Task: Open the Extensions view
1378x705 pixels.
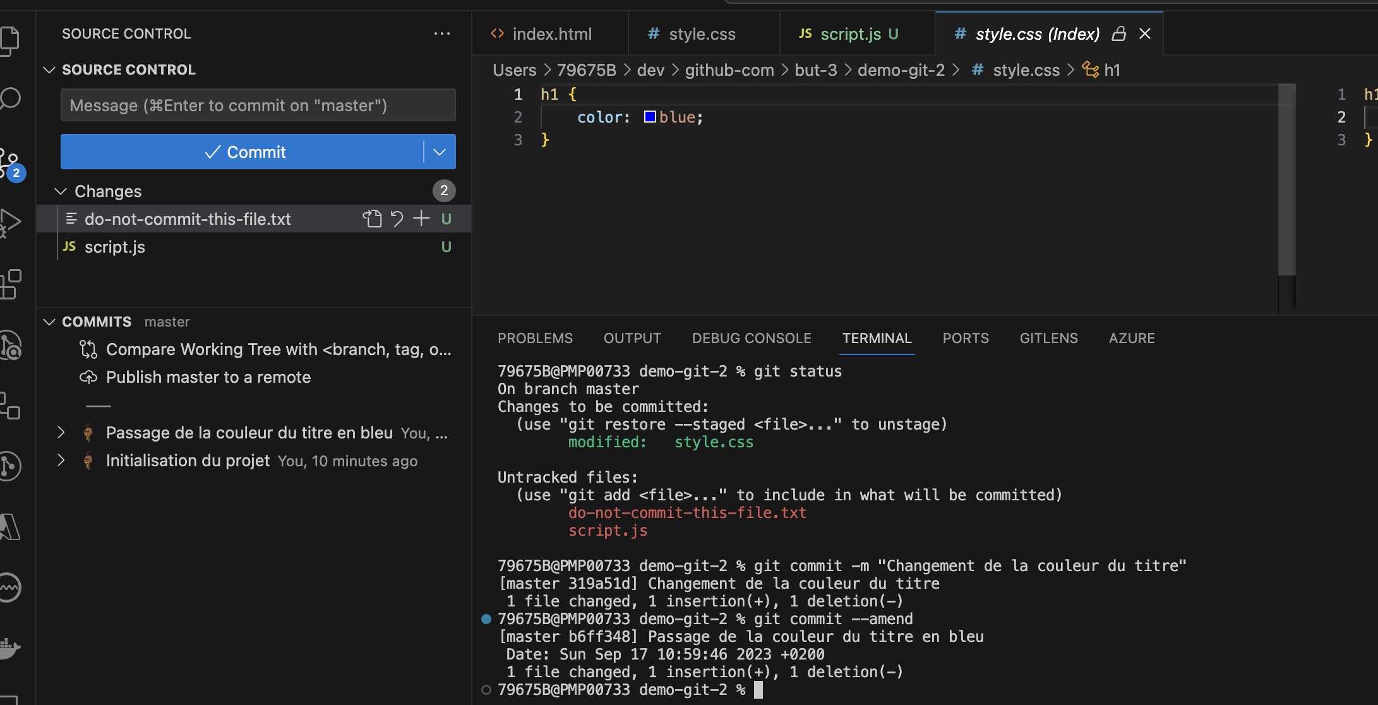Action: (x=10, y=284)
